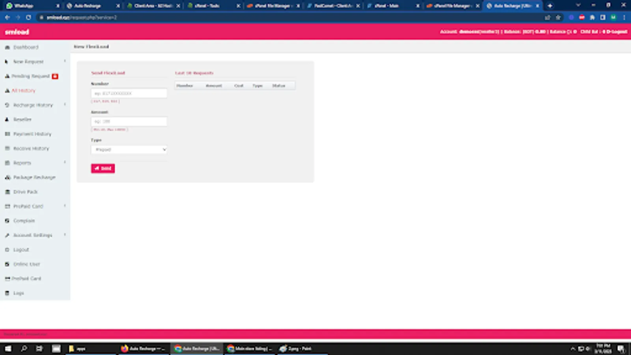Click the Send button

pyautogui.click(x=103, y=168)
